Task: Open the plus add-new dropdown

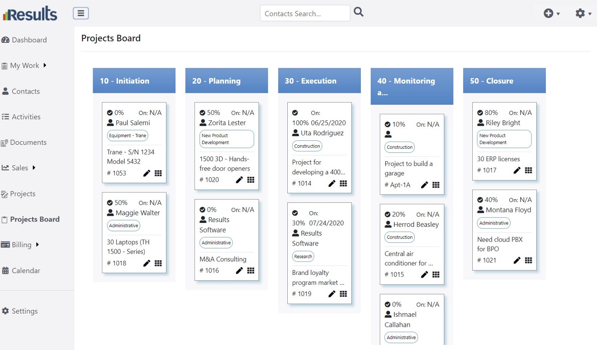Action: coord(551,14)
